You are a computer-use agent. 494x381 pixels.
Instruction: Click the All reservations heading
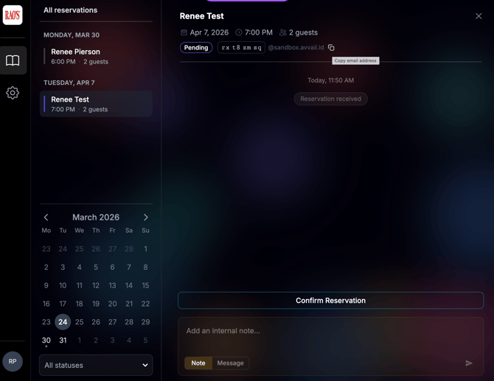[x=71, y=10]
